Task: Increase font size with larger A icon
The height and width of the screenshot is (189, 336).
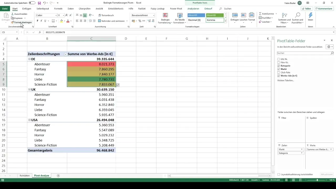Action: pos(67,15)
